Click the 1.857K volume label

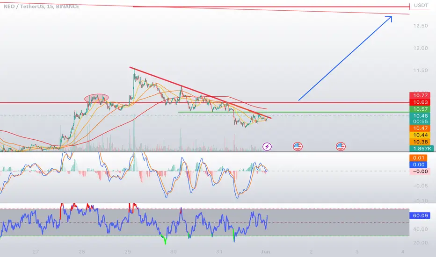pos(421,149)
